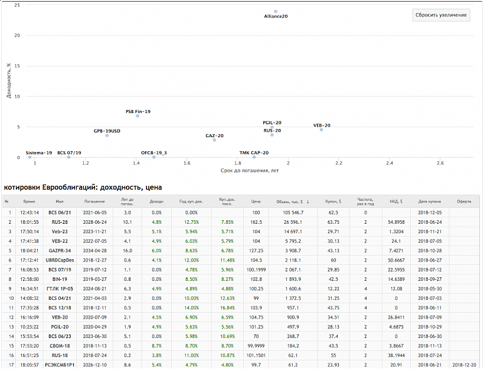484x371 pixels.
Task: Click the Частота, раз в год header
Action: pos(365,201)
